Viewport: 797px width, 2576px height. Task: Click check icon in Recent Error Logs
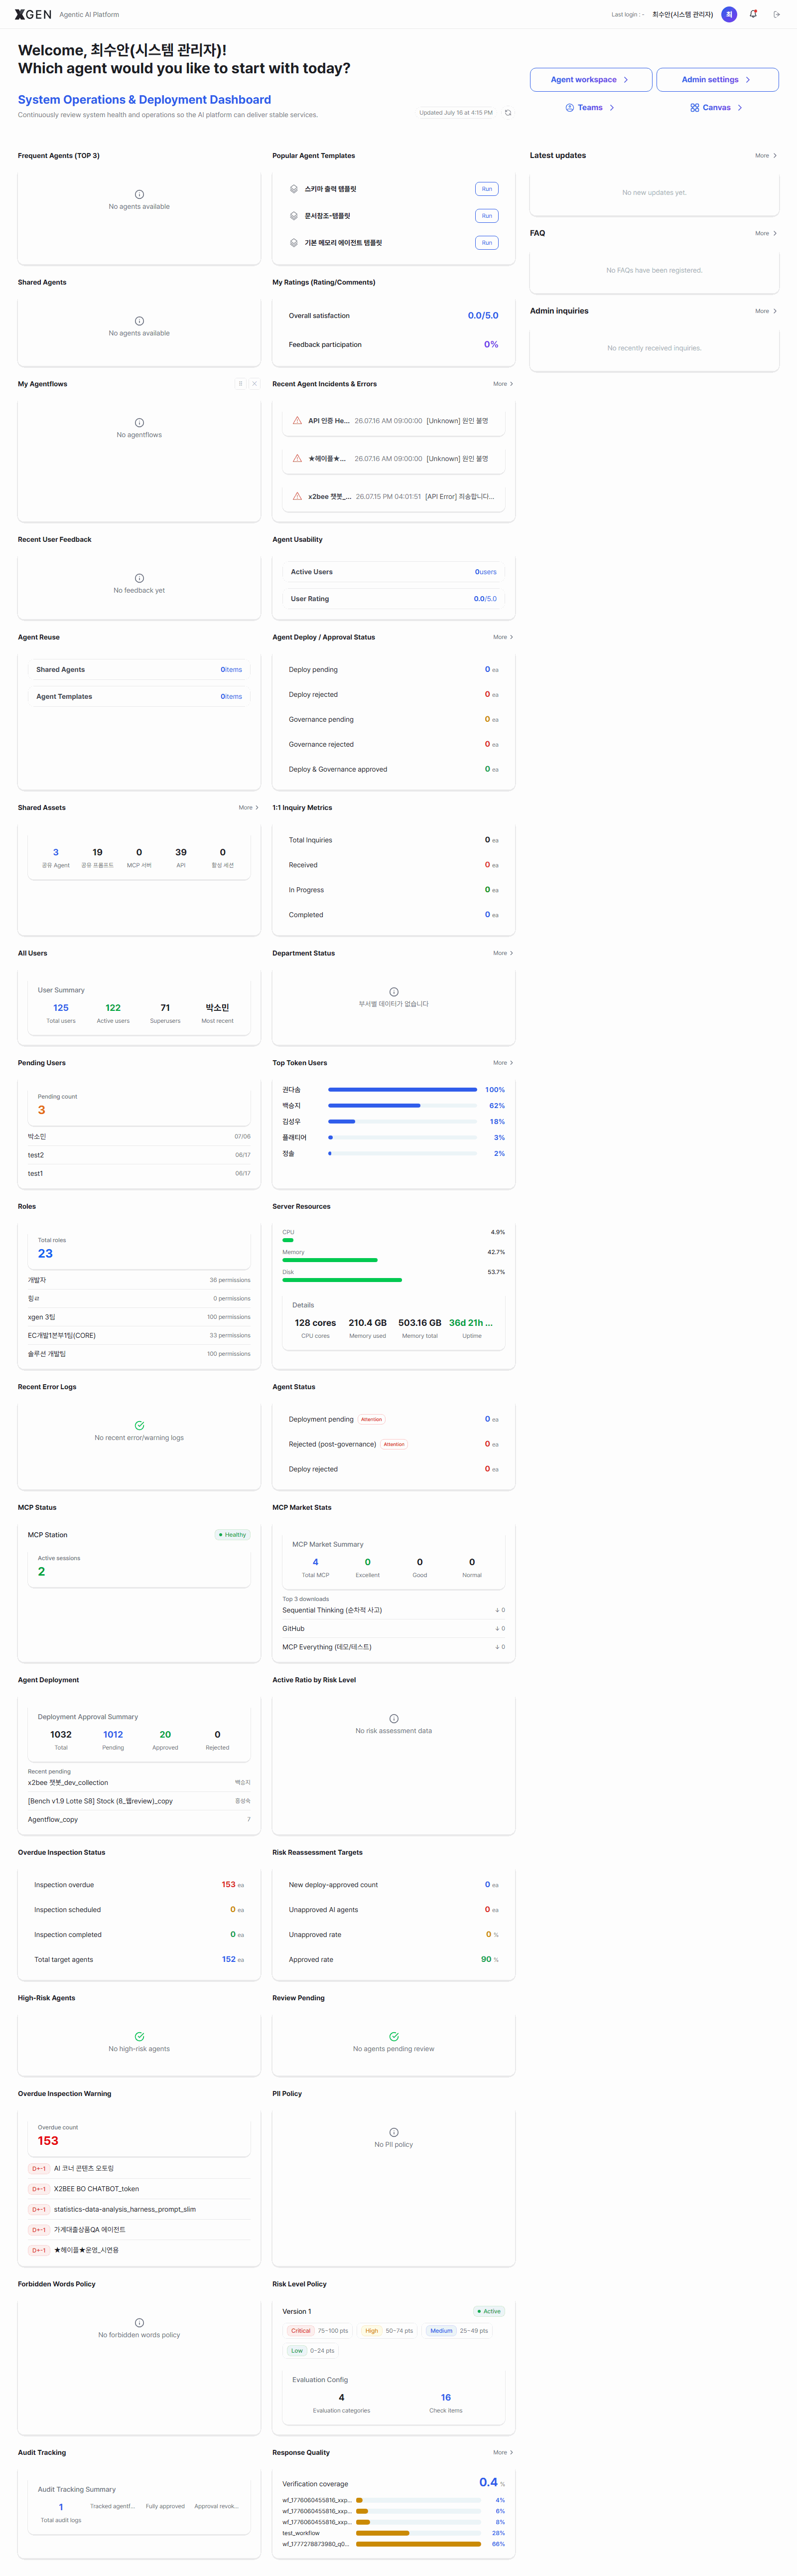(x=139, y=1425)
